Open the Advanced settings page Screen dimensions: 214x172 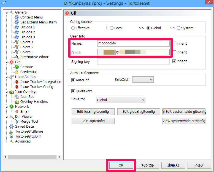23,141
